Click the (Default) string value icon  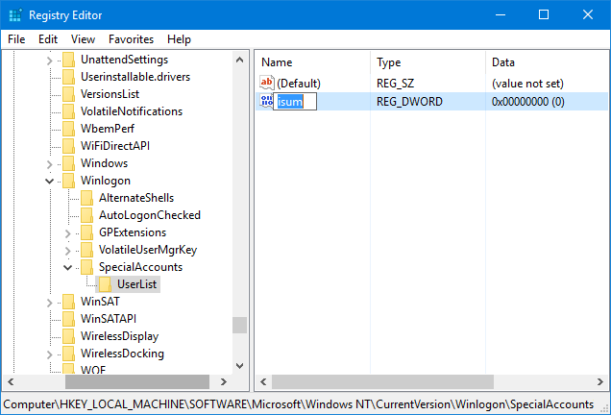click(267, 84)
